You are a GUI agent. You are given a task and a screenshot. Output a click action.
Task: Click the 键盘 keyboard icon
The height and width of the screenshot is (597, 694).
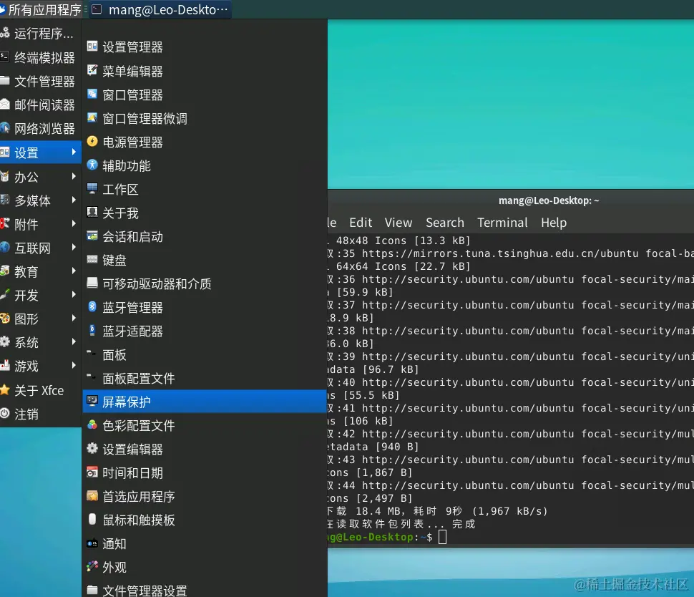92,260
